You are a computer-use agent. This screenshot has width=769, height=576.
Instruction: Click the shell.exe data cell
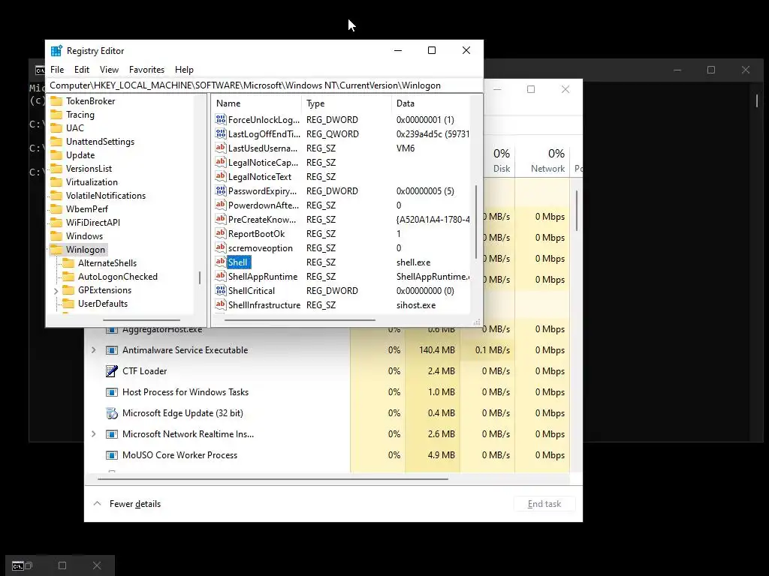coord(414,262)
